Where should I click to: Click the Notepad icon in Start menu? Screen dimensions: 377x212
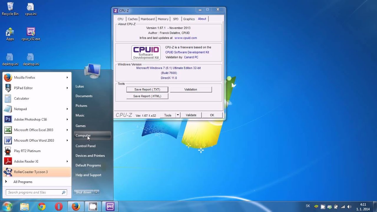[8, 109]
